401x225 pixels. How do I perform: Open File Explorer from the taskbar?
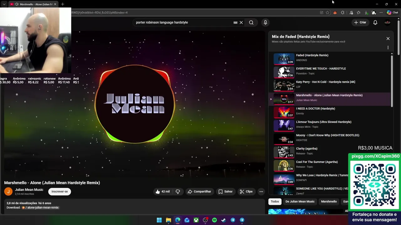click(168, 220)
